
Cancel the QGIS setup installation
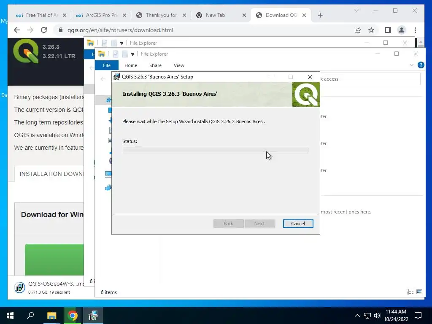298,224
